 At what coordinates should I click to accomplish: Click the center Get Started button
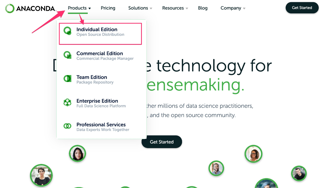pos(162,142)
